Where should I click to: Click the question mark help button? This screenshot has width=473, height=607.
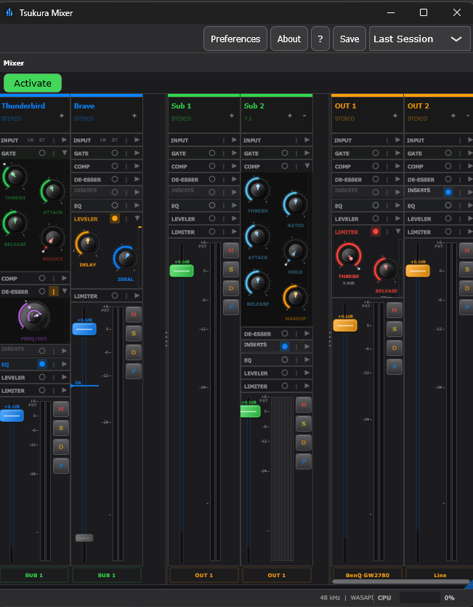tap(320, 39)
